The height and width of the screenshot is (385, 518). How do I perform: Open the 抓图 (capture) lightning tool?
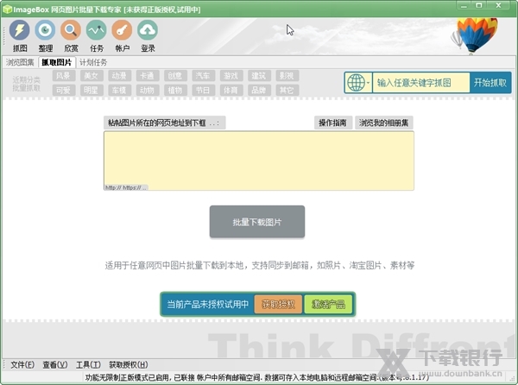[20, 36]
